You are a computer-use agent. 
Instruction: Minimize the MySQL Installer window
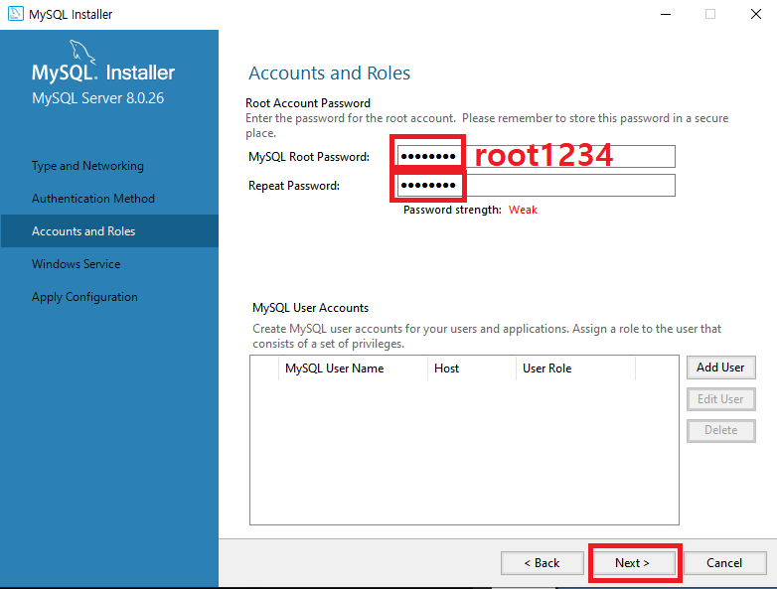[x=666, y=14]
